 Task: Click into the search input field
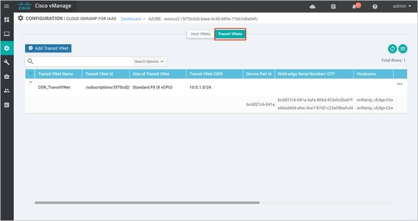(x=83, y=62)
